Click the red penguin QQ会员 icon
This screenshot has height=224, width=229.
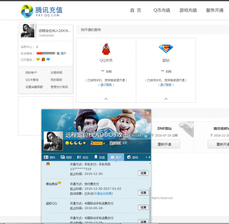[x=106, y=49]
